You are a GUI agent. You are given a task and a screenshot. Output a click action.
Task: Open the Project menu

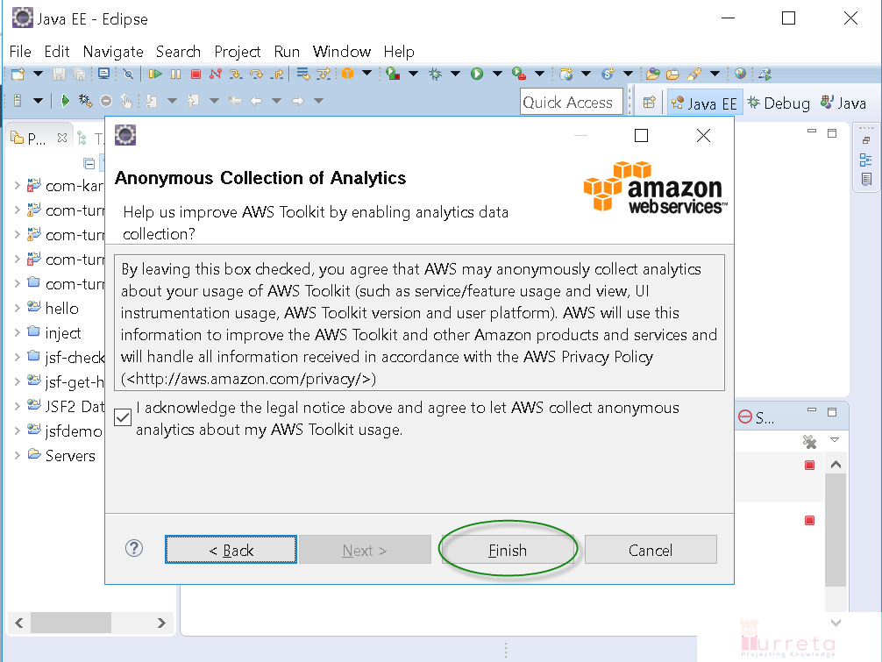[x=238, y=52]
